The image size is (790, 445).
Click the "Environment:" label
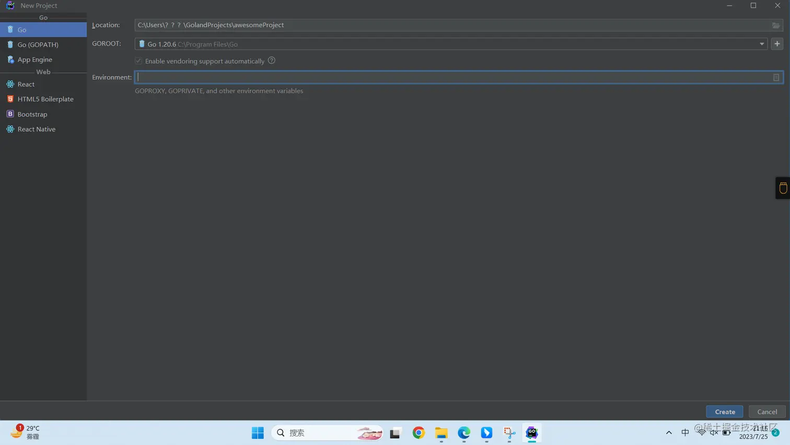click(112, 77)
